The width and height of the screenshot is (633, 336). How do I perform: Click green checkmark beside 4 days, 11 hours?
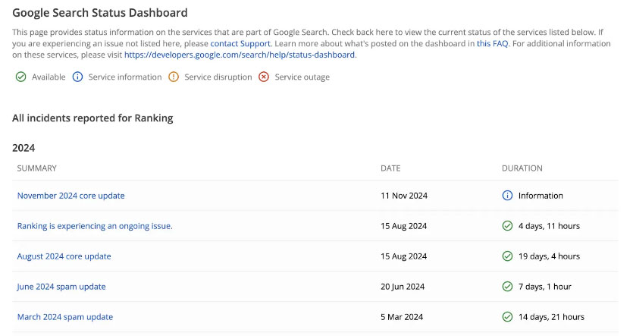pos(507,226)
